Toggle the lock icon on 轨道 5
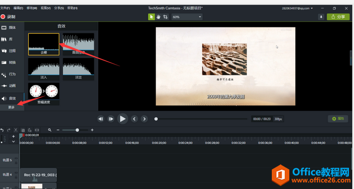 tap(16, 163)
